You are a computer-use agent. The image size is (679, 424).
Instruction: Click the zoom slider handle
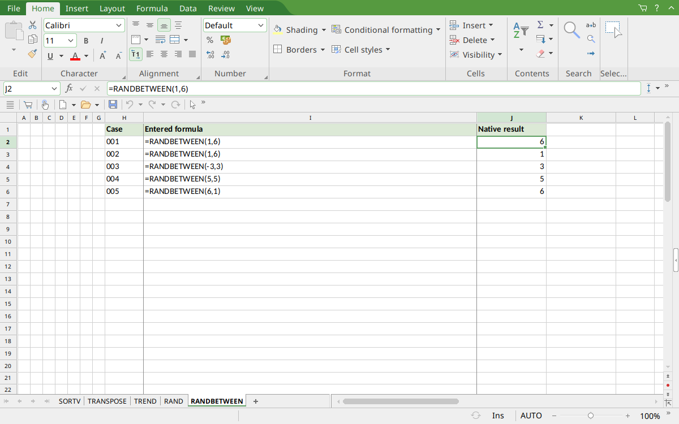pos(591,416)
